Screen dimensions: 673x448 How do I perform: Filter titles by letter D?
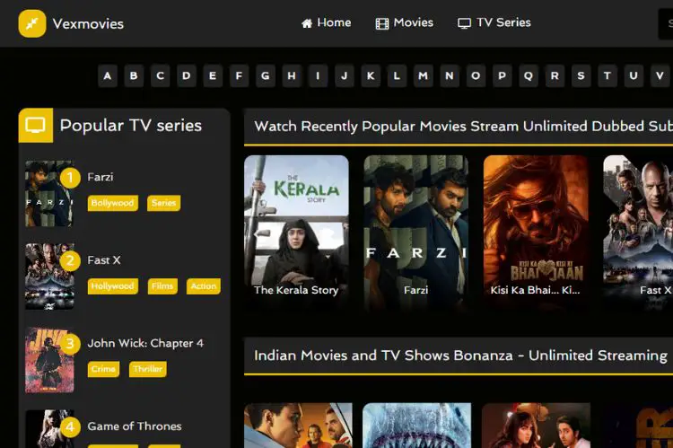click(x=187, y=76)
